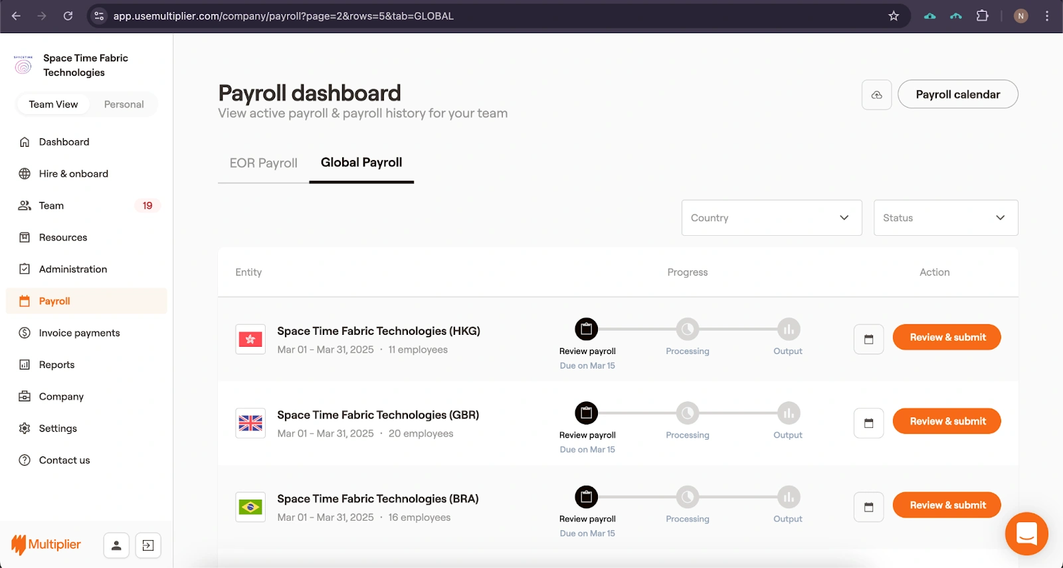Click Review payroll step icon for HKG
This screenshot has width=1063, height=568.
[586, 329]
